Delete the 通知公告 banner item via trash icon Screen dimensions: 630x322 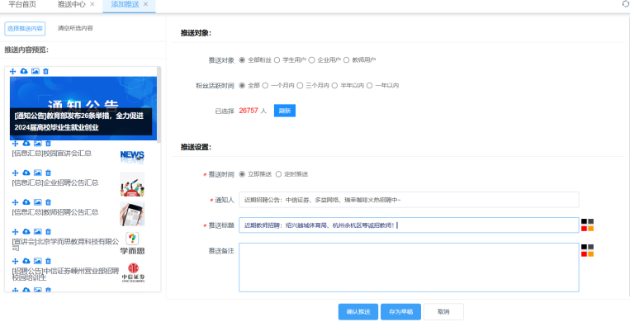coord(45,71)
